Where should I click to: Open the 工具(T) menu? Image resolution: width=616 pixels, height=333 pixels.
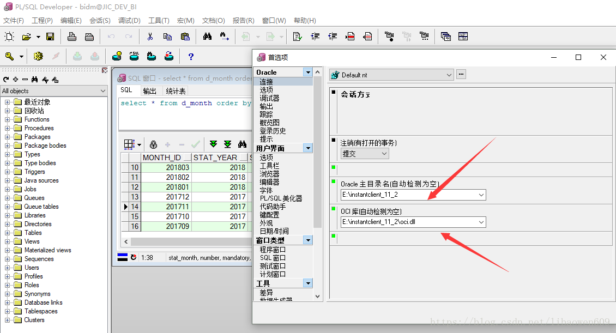[x=159, y=20]
